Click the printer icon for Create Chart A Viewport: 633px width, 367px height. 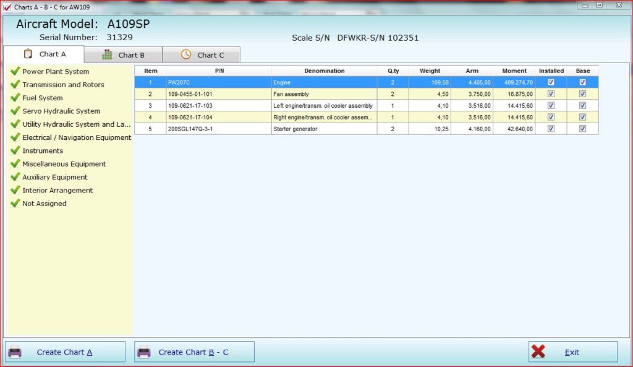[x=15, y=352]
